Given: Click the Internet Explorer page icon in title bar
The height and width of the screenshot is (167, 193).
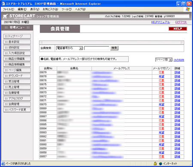Looking at the screenshot, I should pos(3,4).
